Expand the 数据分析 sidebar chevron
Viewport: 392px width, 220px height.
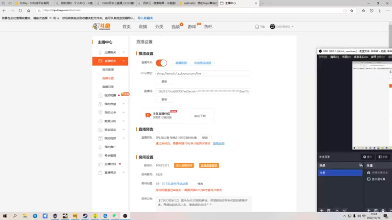(x=123, y=121)
